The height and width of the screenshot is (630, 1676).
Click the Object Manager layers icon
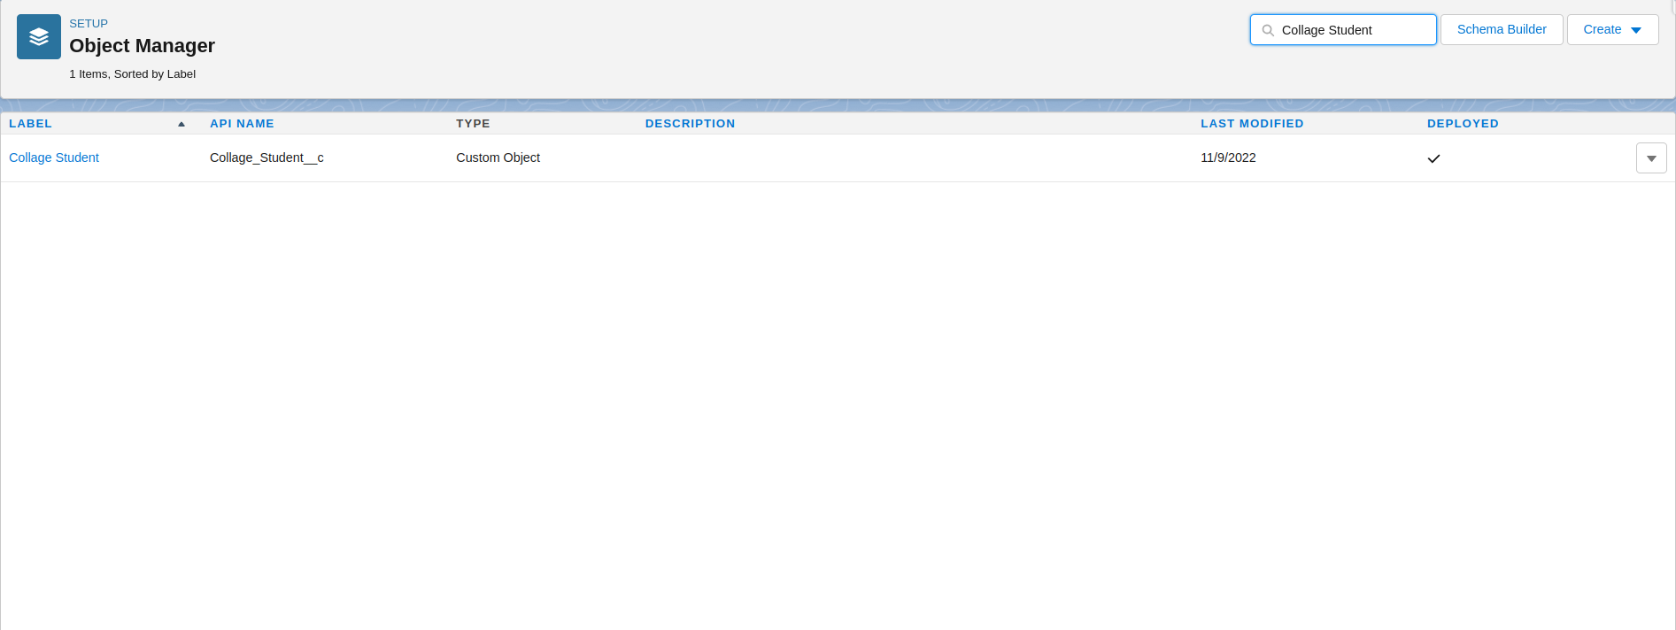pos(39,37)
